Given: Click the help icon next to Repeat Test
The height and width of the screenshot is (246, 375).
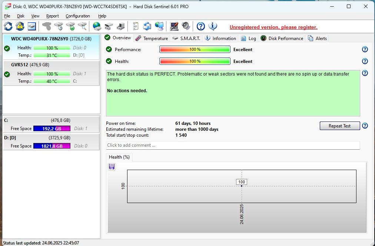Looking at the screenshot, I should (x=365, y=126).
